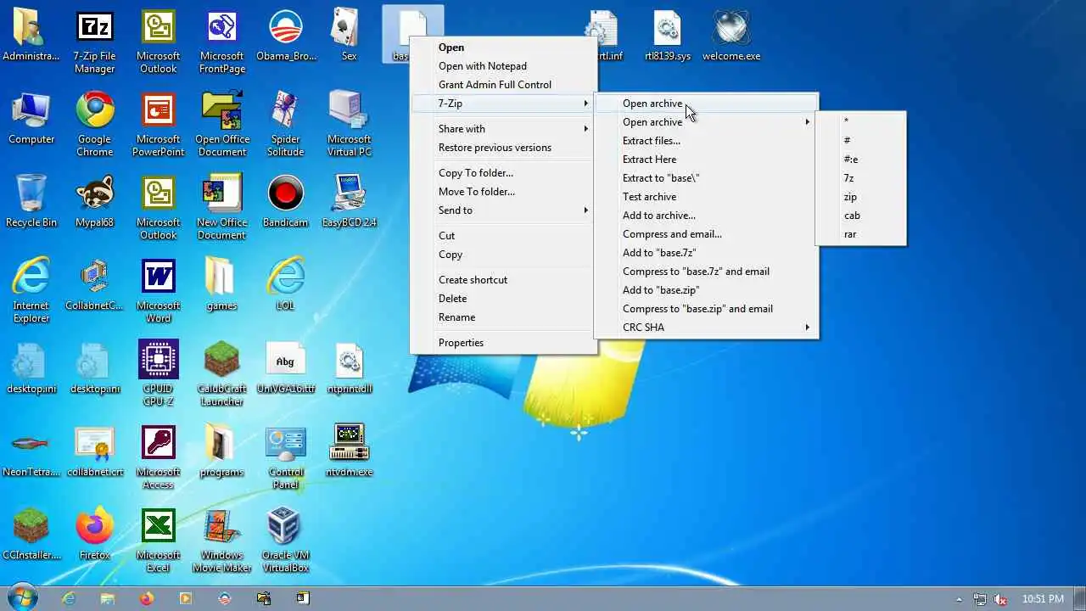
Task: Click the Microsoft PowerPoint desktop icon
Action: tap(158, 126)
